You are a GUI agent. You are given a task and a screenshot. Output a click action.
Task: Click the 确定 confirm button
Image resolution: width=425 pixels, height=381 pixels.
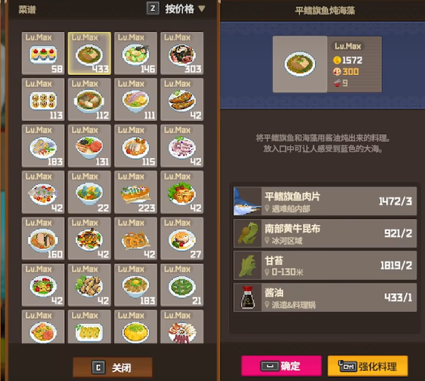tap(281, 366)
